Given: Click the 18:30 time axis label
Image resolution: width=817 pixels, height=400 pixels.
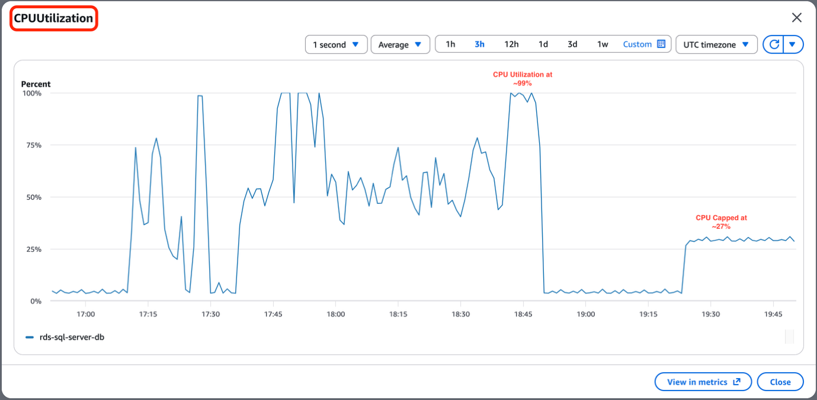Looking at the screenshot, I should coord(461,314).
